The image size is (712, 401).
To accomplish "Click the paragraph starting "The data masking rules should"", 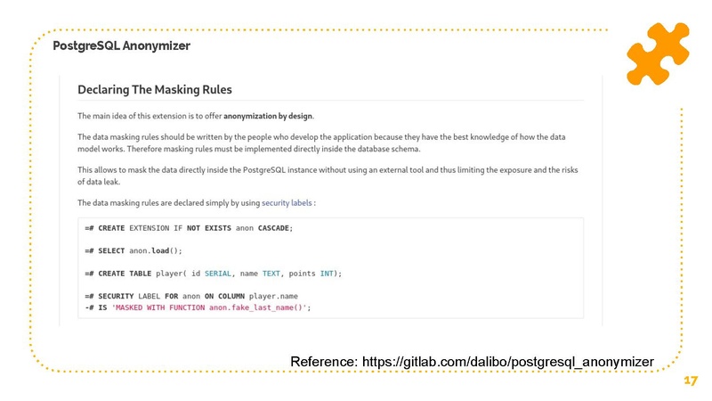I will (x=320, y=143).
